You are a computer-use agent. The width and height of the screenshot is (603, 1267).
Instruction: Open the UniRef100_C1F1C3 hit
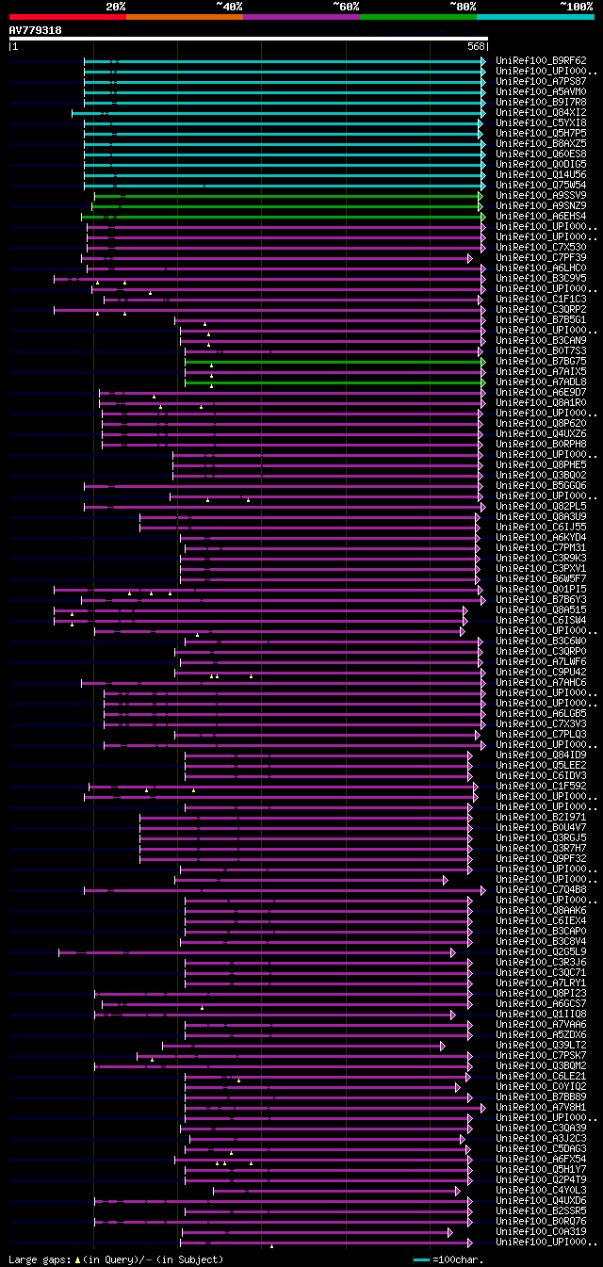541,300
